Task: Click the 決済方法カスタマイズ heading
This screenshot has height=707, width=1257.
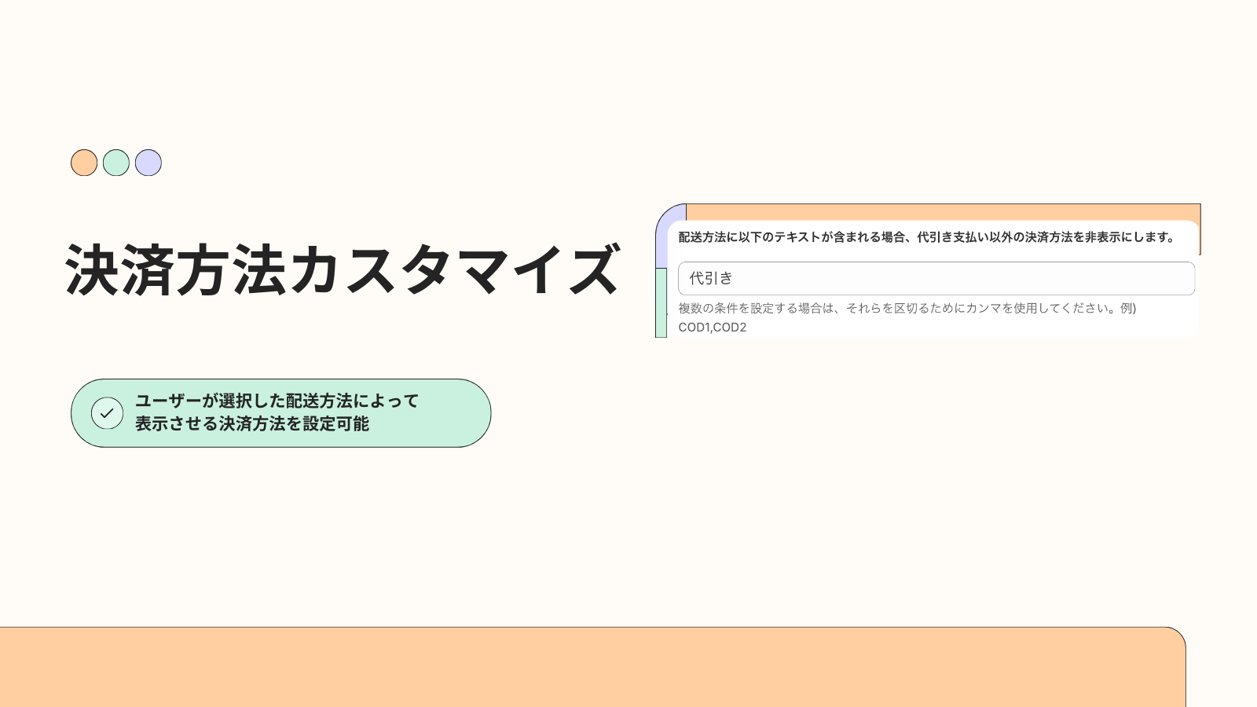Action: click(343, 270)
